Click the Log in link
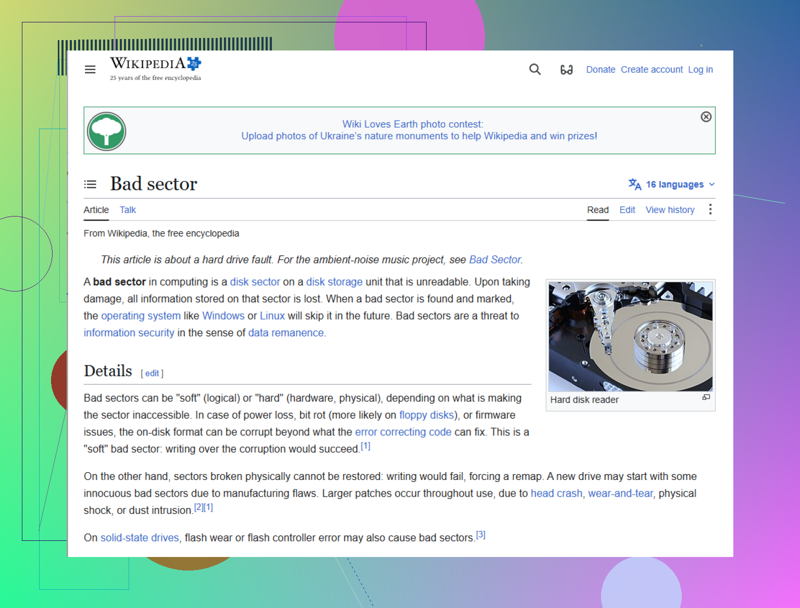 point(701,69)
